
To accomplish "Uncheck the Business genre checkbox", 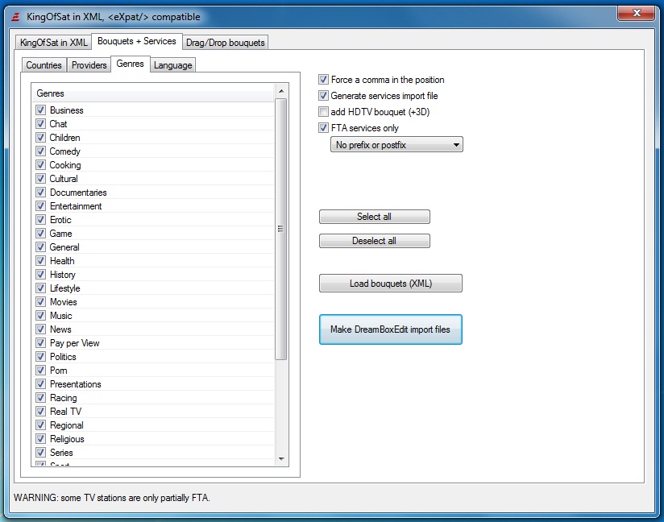I will (40, 110).
